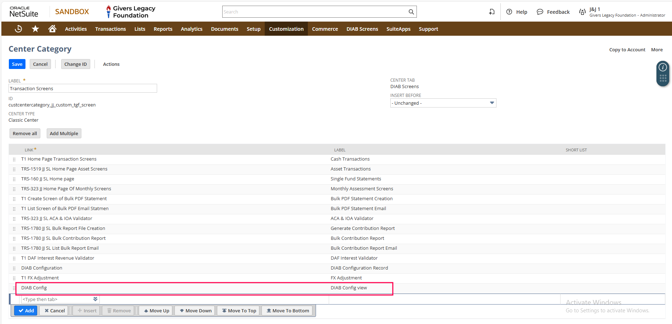
Task: Click the change role user icon
Action: (x=582, y=12)
